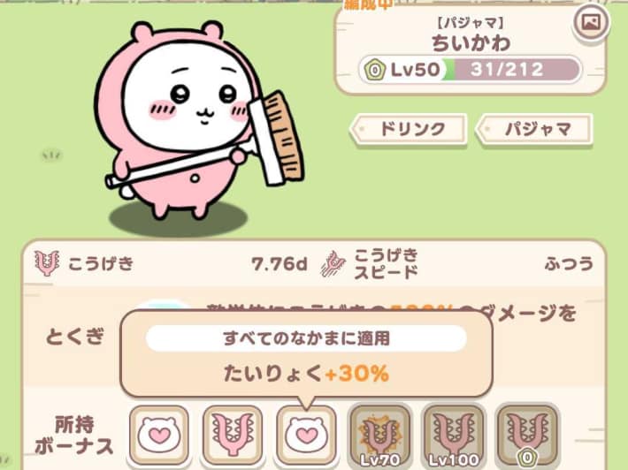Open the image gallery icon button

(591, 23)
